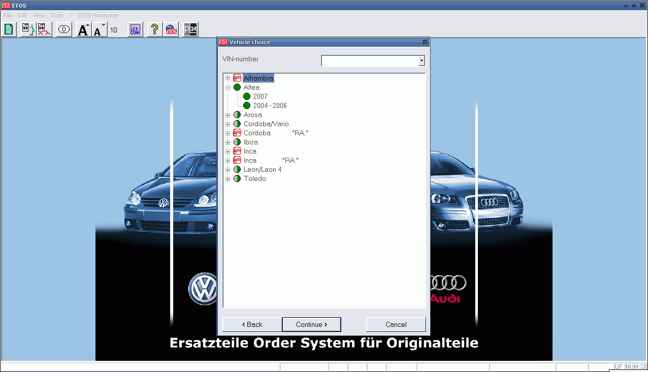Click the green circle beside 2004 - 2006

tap(247, 105)
